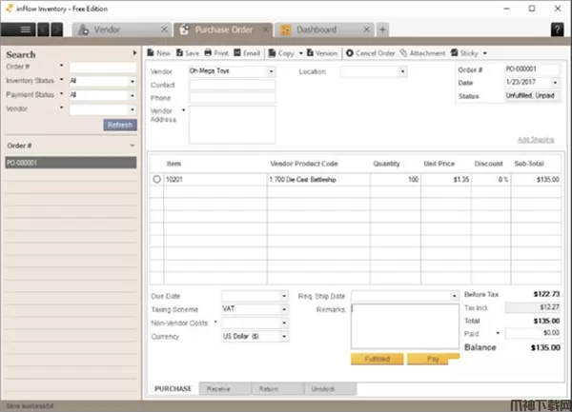Add a new tab with plus button

(x=382, y=29)
